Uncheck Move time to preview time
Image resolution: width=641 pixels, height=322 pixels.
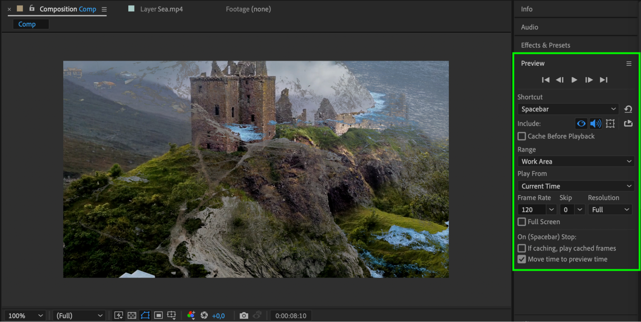[522, 259]
